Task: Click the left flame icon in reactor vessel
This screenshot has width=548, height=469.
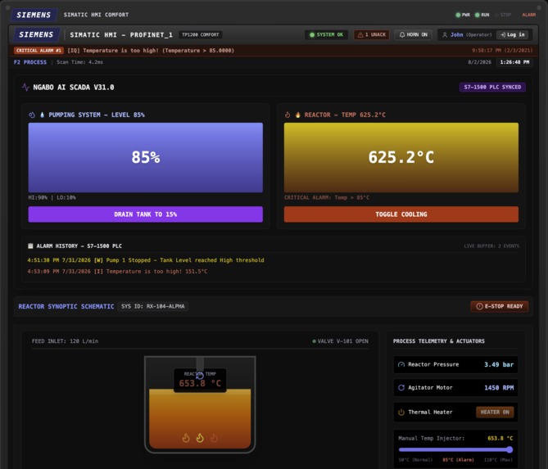Action: click(x=186, y=438)
